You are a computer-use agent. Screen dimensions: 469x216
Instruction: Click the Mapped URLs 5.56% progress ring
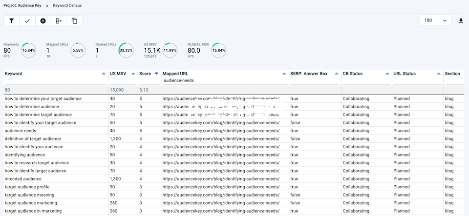click(78, 50)
